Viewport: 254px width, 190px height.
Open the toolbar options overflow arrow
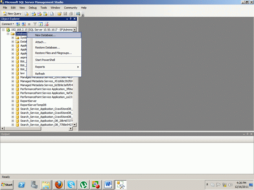[83, 15]
